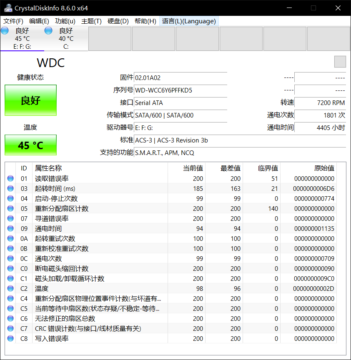Click the 通电次数 field showing 1801 次

[320, 115]
